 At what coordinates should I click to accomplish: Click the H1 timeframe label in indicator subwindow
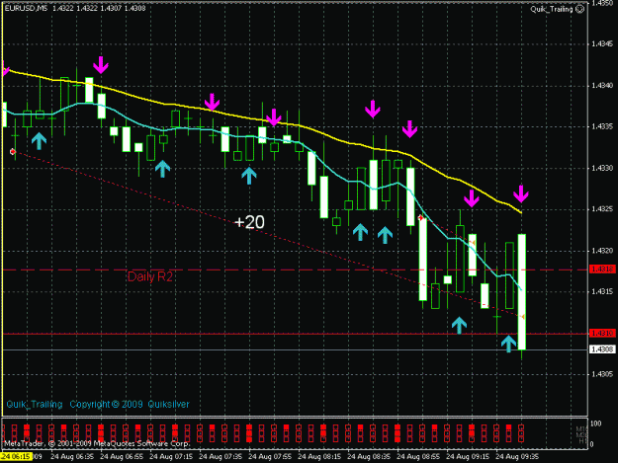pos(582,441)
